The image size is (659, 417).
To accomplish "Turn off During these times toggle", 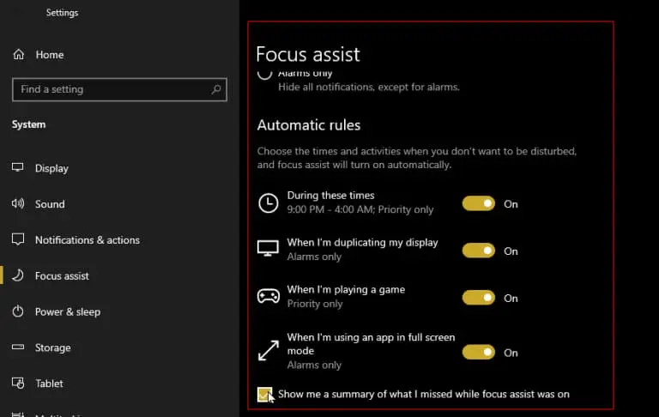I will point(478,204).
